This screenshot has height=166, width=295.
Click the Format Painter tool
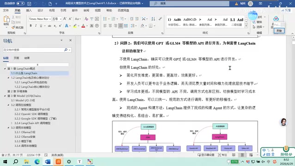click(x=17, y=27)
